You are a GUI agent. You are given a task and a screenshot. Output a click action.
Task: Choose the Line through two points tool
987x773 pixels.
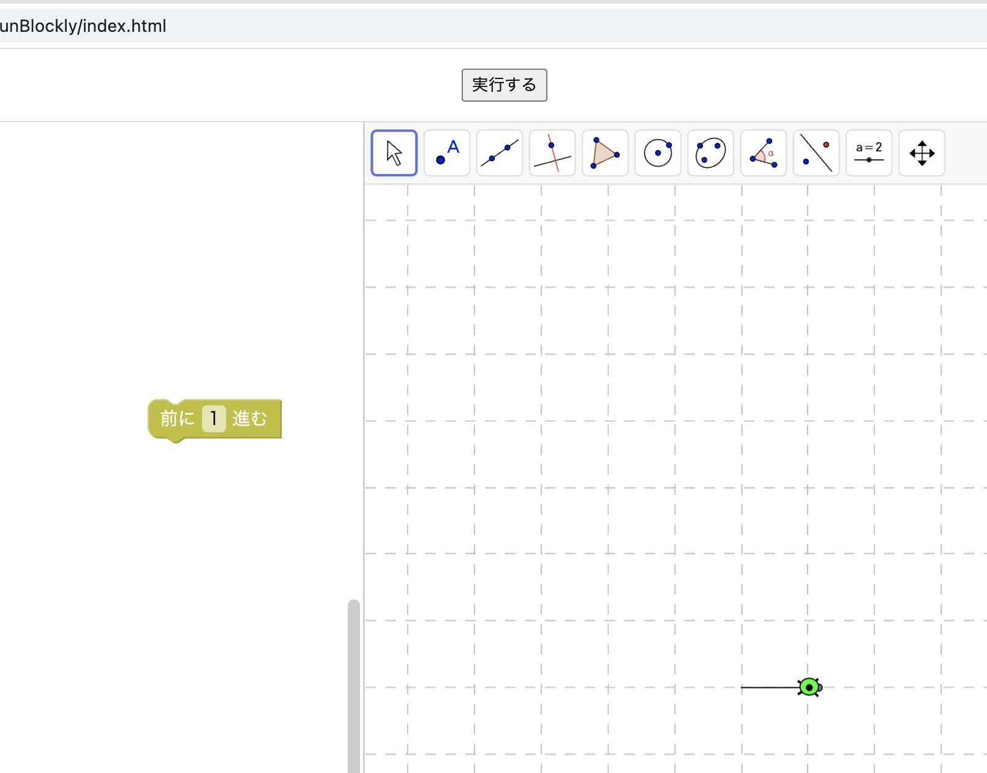point(500,153)
